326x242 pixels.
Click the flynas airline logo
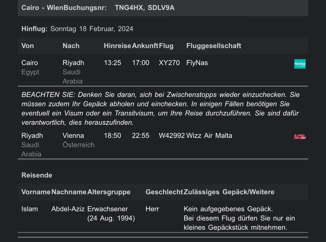pyautogui.click(x=300, y=64)
